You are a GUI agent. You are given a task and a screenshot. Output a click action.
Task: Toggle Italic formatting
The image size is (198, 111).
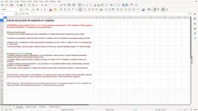pos(41,10)
